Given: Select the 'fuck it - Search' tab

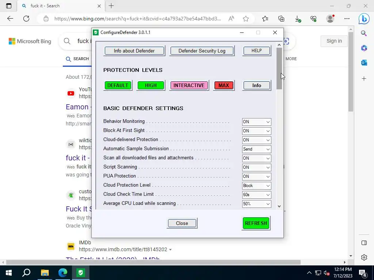Looking at the screenshot, I should click(x=61, y=6).
